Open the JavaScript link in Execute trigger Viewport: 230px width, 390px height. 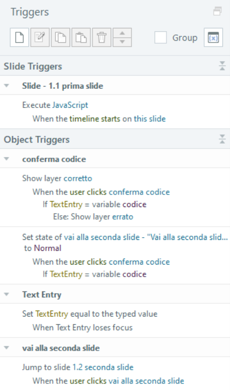point(70,105)
